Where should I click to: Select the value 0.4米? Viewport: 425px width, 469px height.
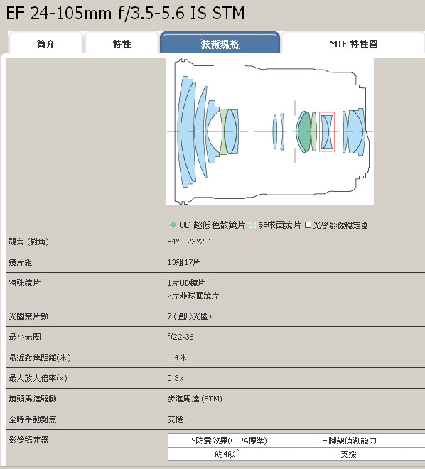click(177, 357)
